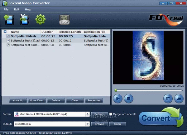Select the Softpedia Test (2).avi row
187x135 pixels.
56,41
